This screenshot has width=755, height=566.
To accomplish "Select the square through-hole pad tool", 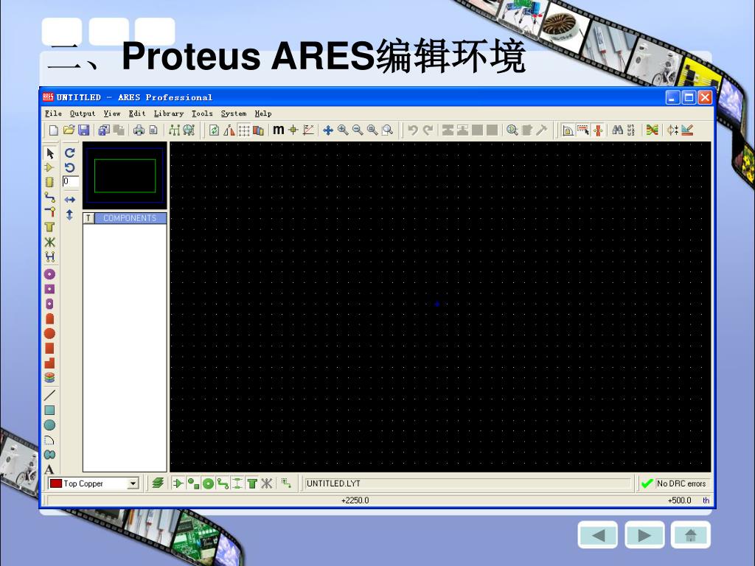I will pos(49,289).
